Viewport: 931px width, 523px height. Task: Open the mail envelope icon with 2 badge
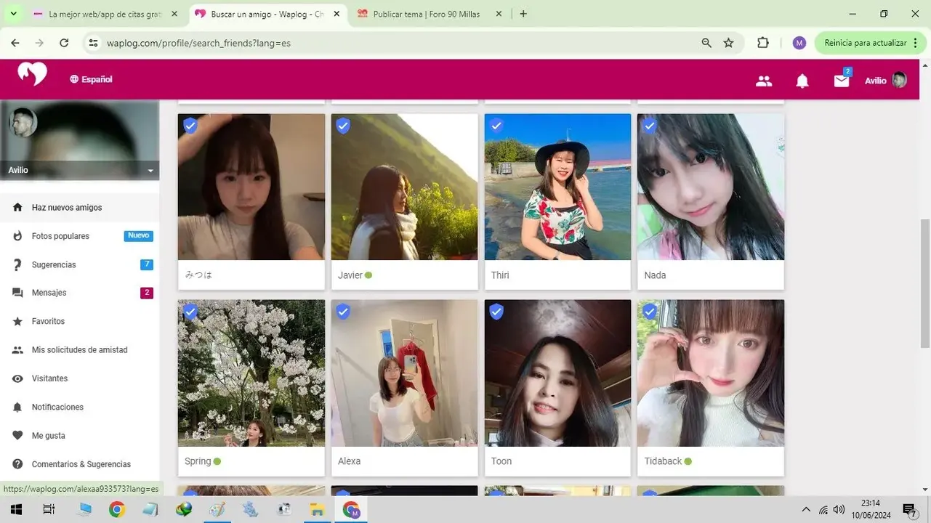[842, 80]
